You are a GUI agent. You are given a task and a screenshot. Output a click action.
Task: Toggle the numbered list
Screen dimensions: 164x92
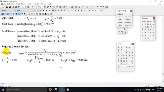[65, 10]
